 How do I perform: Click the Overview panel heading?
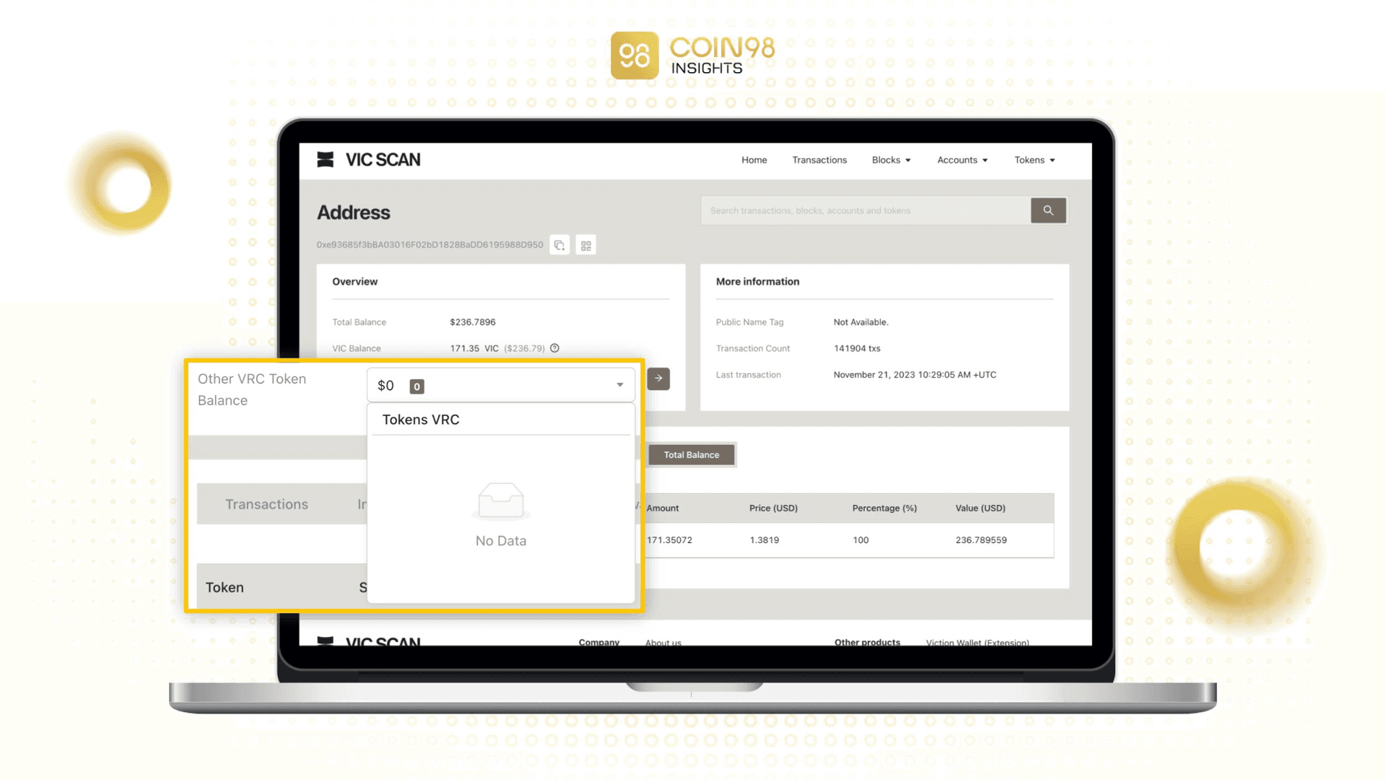[x=354, y=282]
